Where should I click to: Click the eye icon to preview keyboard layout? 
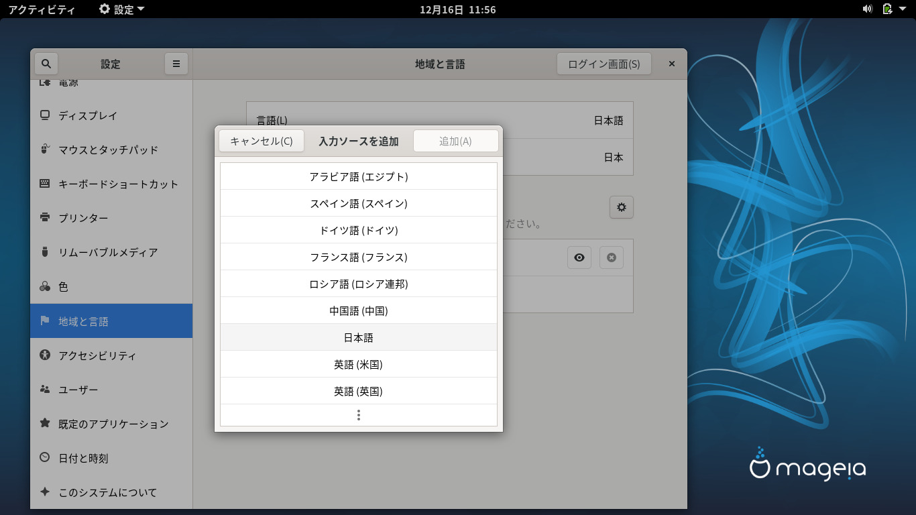click(x=579, y=257)
